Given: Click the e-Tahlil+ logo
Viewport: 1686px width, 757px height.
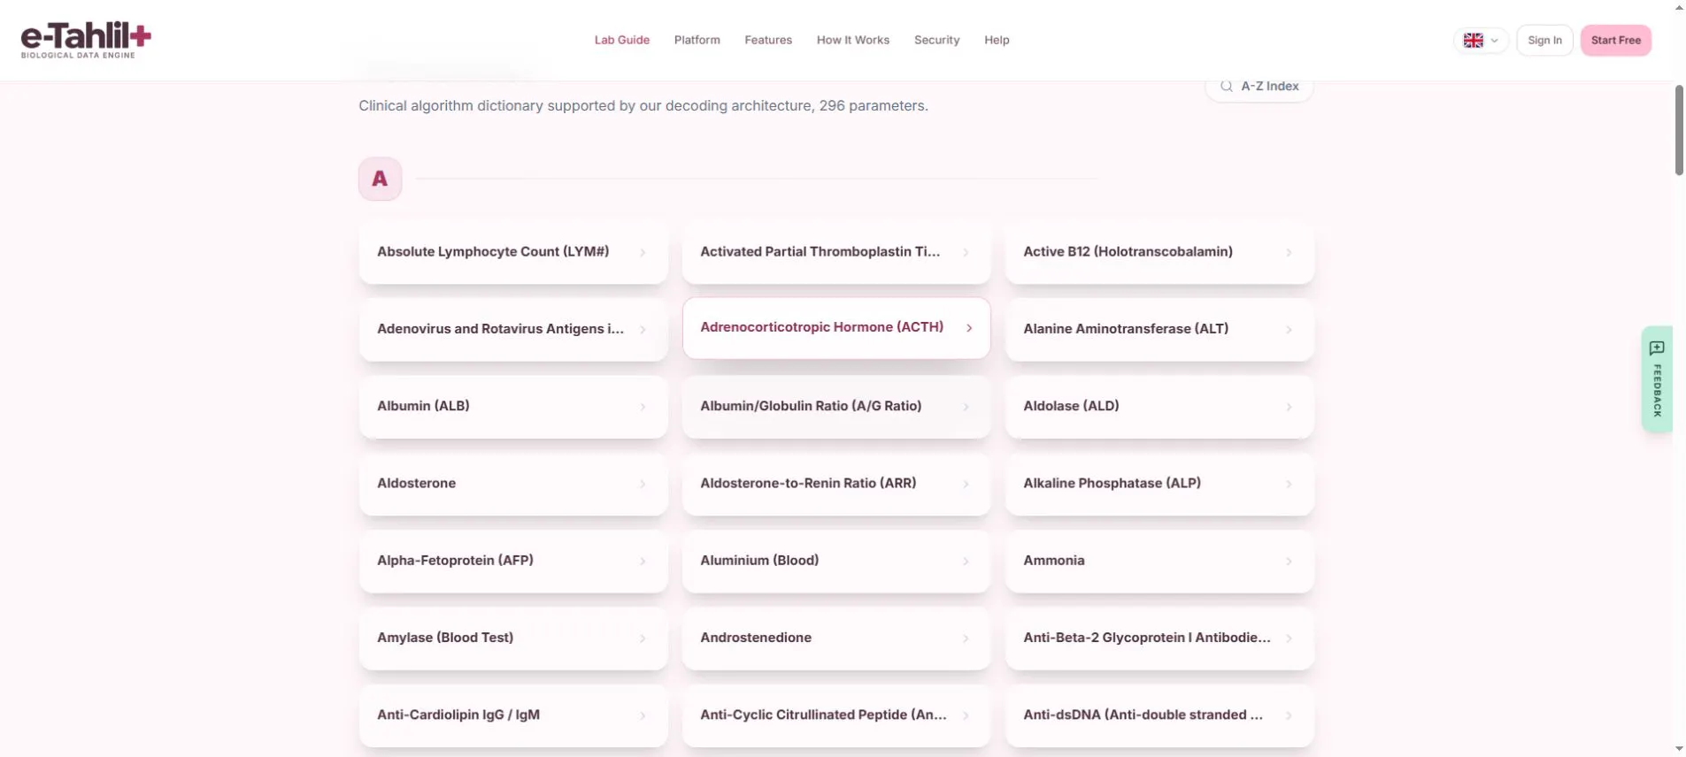Looking at the screenshot, I should click(86, 41).
